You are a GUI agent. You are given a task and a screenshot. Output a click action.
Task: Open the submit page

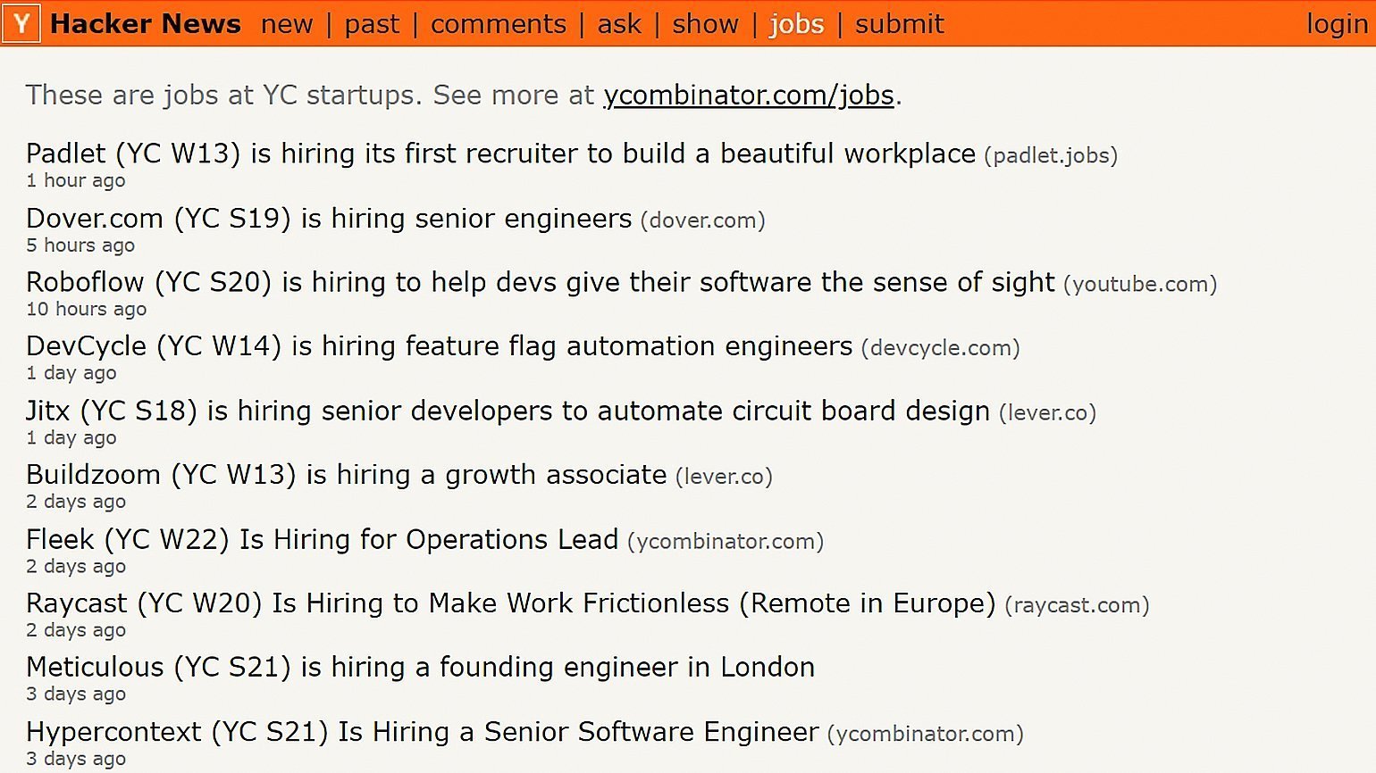[x=899, y=24]
